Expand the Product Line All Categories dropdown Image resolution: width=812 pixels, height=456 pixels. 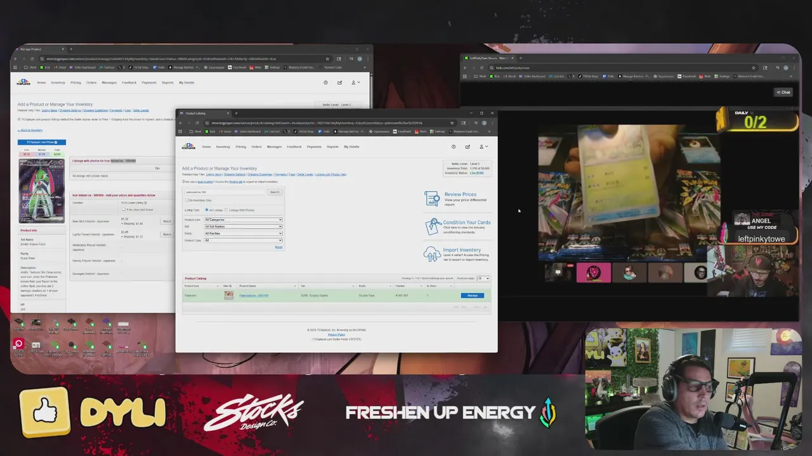point(243,220)
